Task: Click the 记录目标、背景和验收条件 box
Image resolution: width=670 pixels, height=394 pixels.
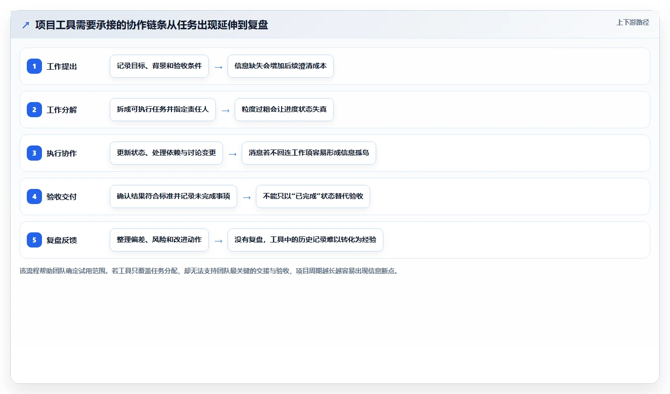Action: point(159,66)
